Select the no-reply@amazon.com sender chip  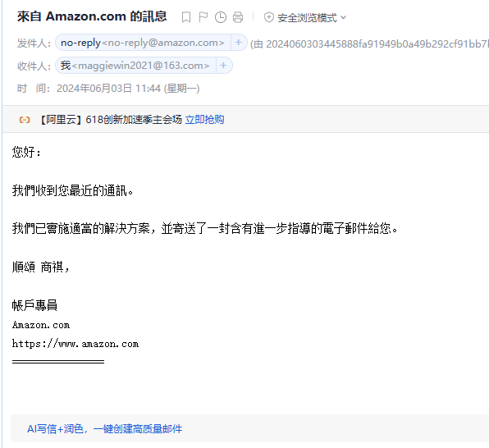143,43
